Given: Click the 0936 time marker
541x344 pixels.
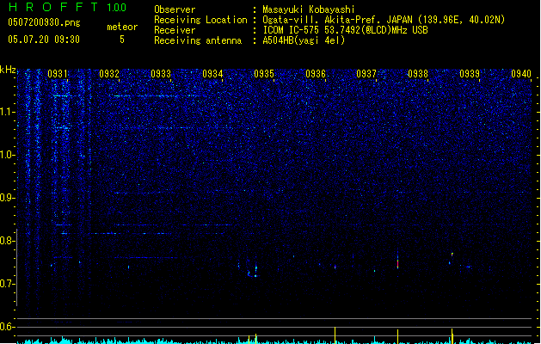Looking at the screenshot, I should [x=316, y=74].
